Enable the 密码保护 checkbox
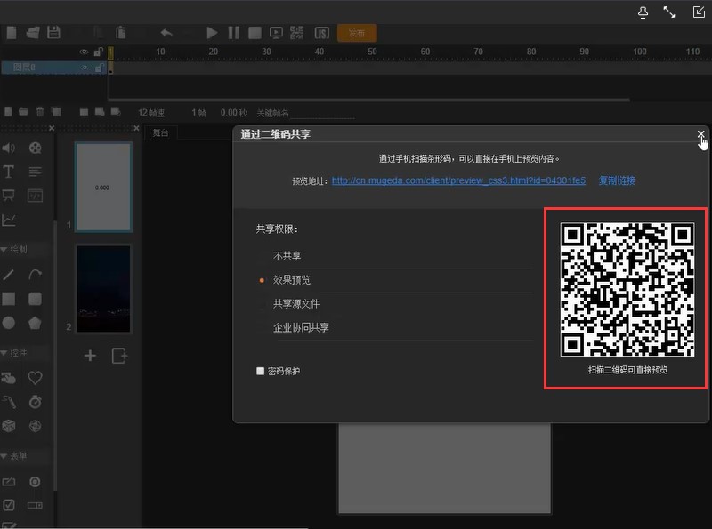The image size is (712, 529). point(260,371)
